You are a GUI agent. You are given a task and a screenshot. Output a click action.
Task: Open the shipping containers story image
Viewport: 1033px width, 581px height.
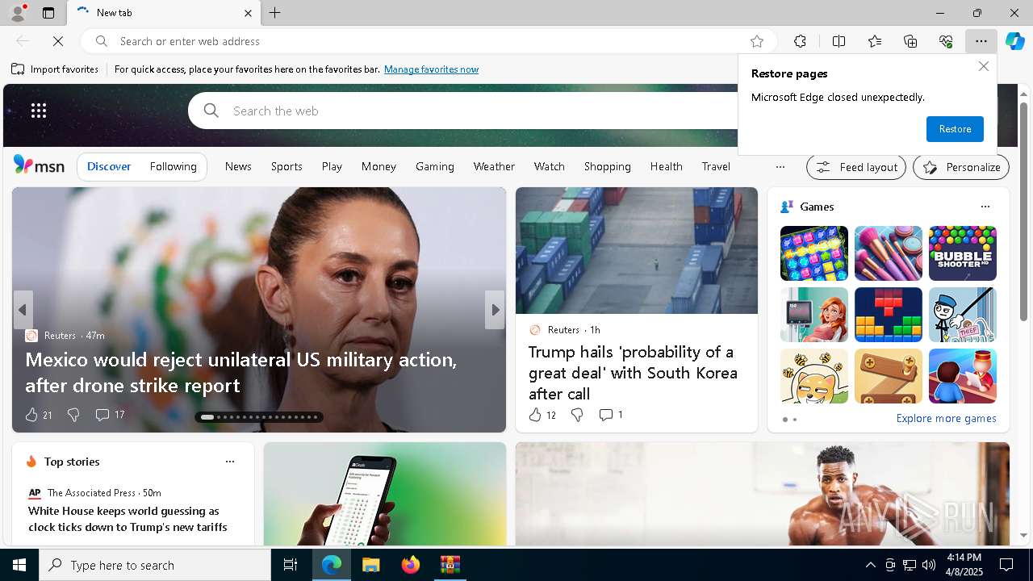[x=637, y=250]
